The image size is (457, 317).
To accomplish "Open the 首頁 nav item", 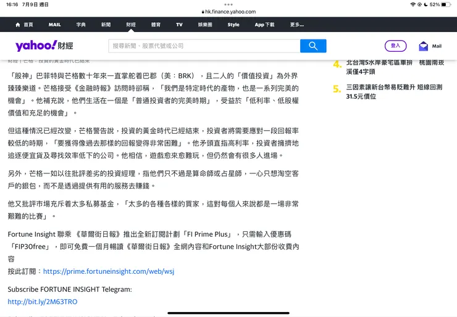I will (28, 25).
